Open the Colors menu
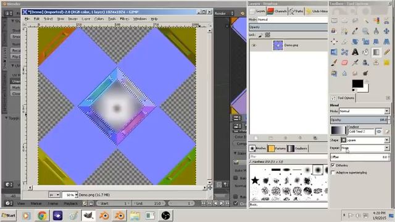Screen dimensions: 395x222 coord(99,19)
